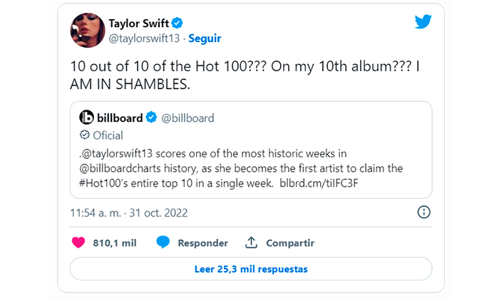Open the tweet info circle icon
The image size is (499, 299).
(x=423, y=212)
